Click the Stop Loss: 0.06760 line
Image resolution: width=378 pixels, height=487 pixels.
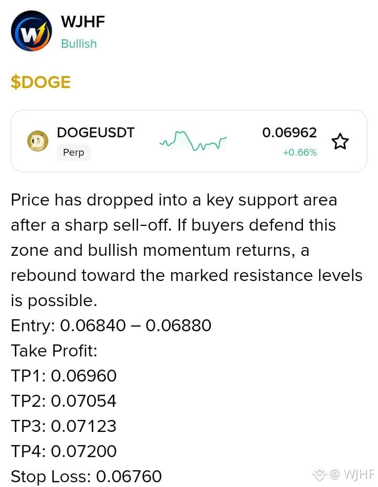86,476
